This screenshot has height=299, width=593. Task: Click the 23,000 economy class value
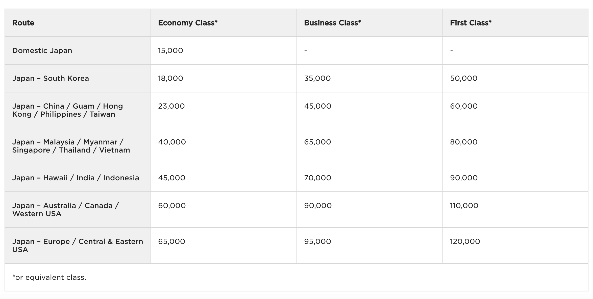tap(171, 106)
